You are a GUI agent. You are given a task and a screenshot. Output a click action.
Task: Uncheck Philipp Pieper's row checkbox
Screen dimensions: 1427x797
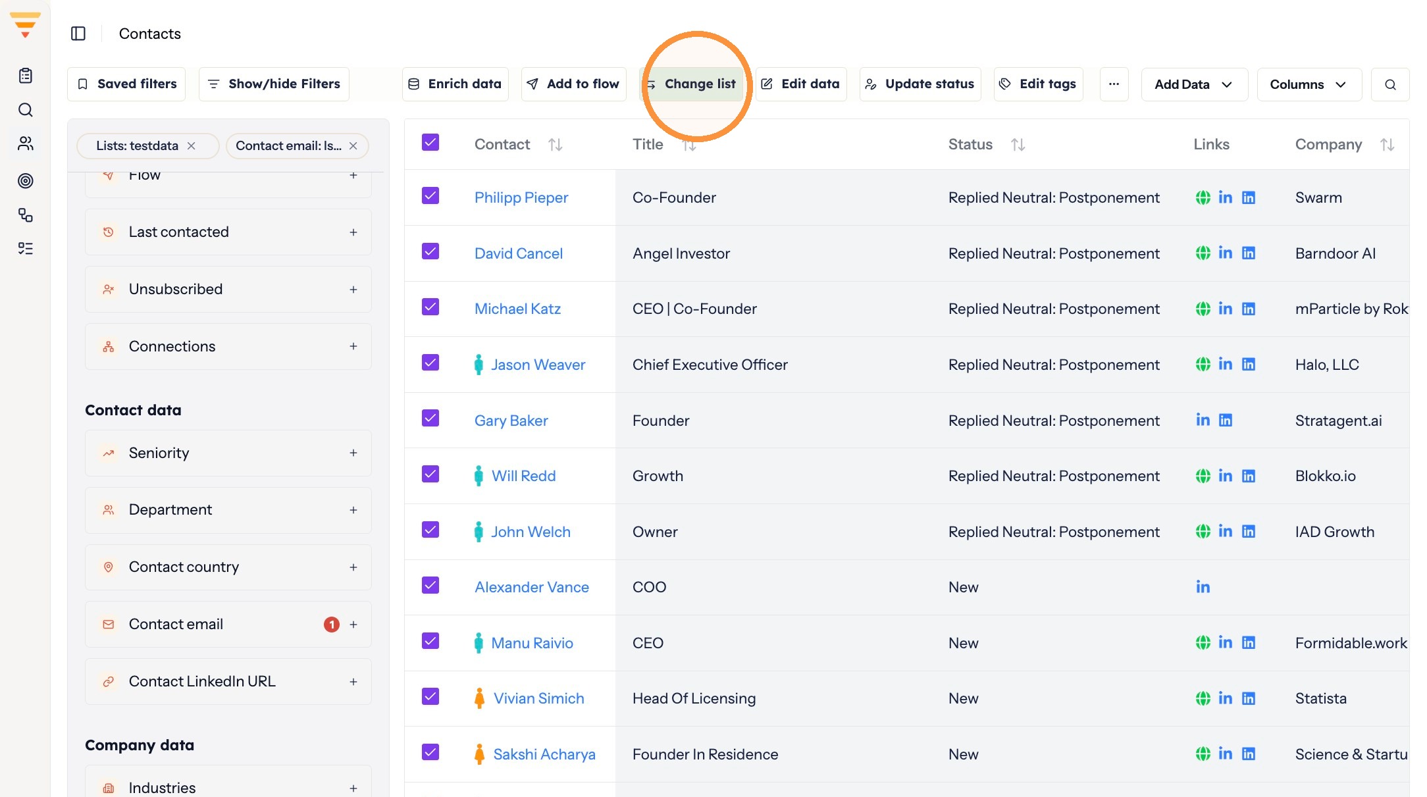click(430, 195)
